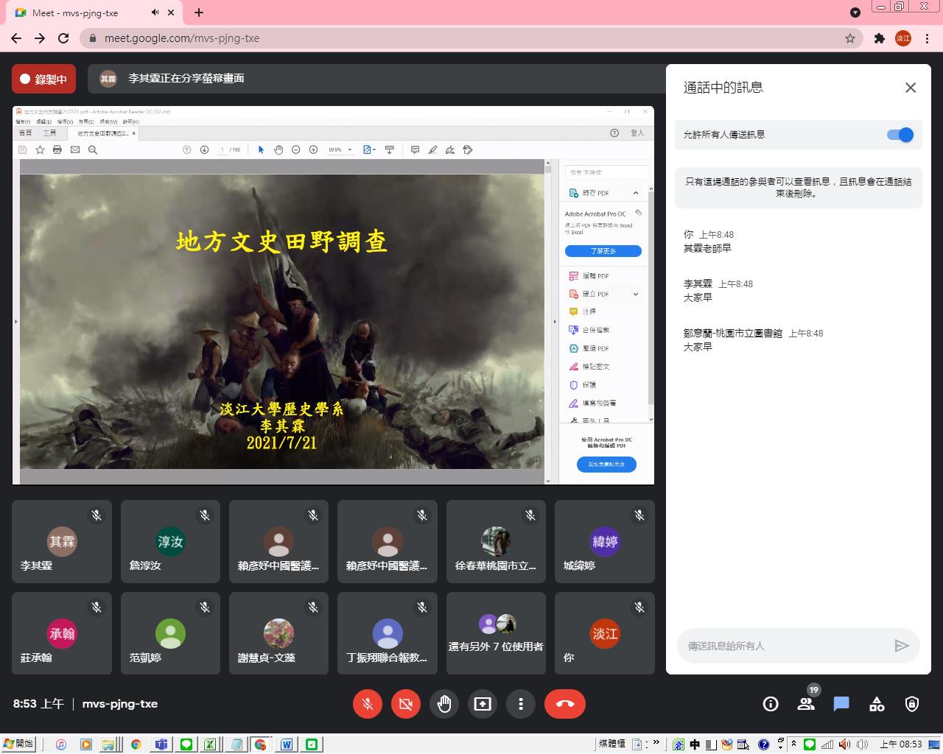Click the send message arrow icon
The height and width of the screenshot is (754, 943).
click(x=902, y=646)
